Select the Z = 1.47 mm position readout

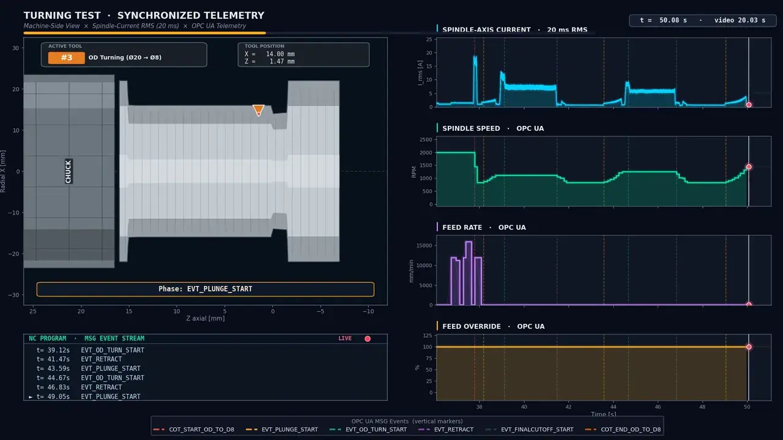270,61
